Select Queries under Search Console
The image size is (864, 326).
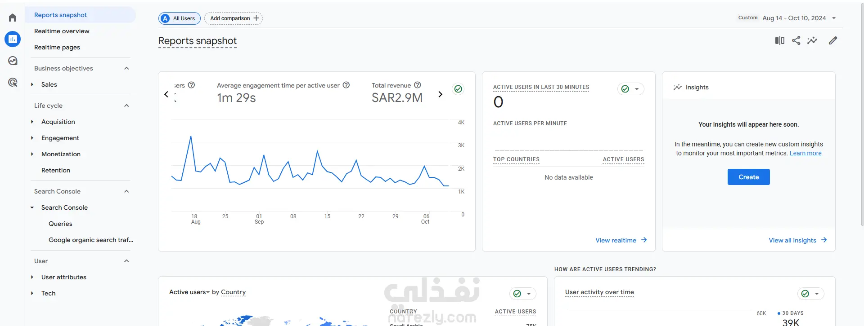point(60,224)
